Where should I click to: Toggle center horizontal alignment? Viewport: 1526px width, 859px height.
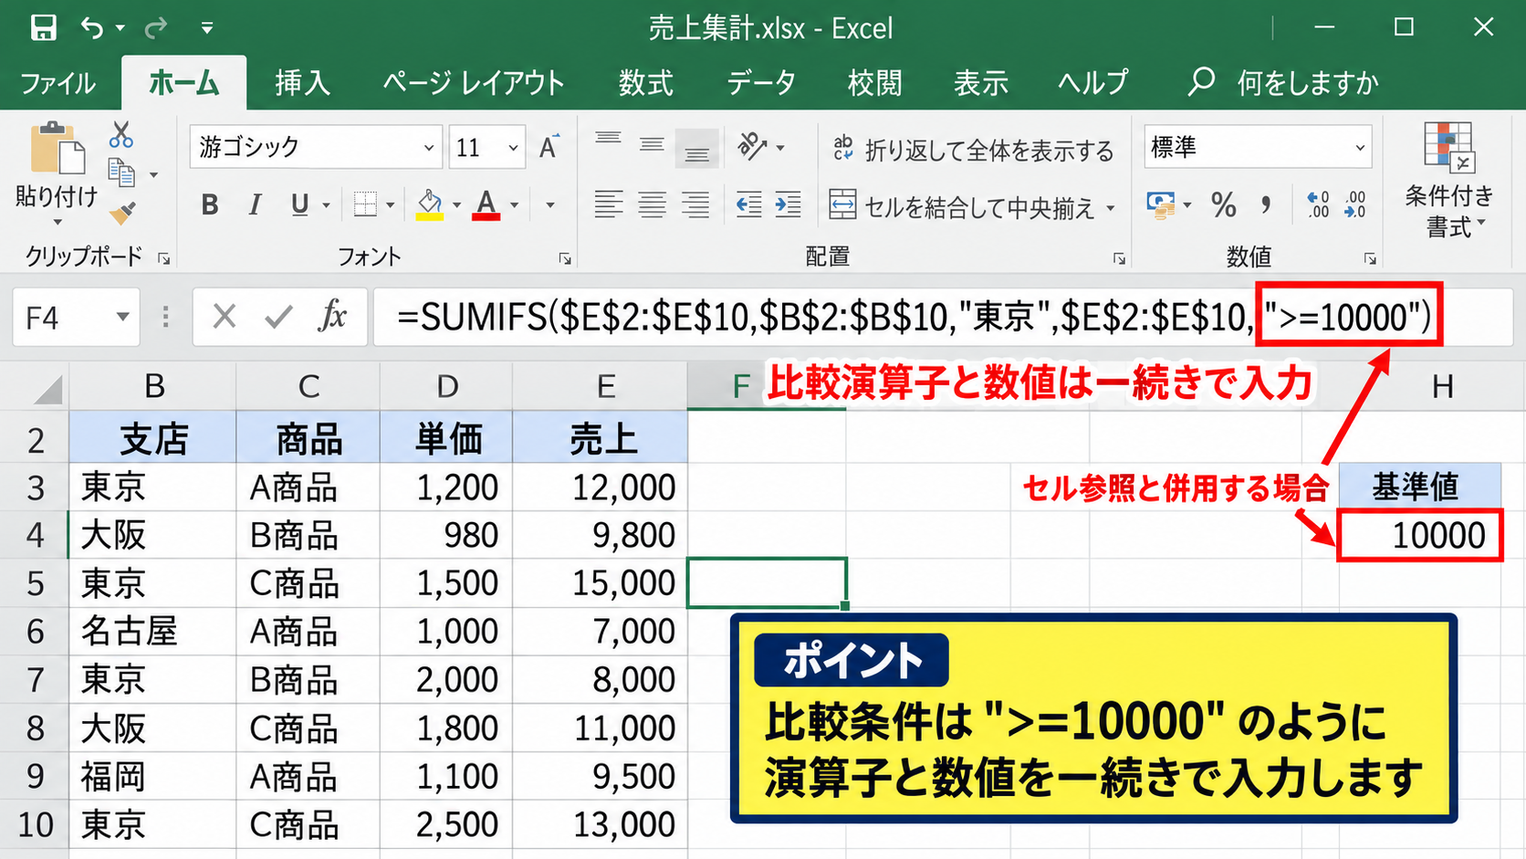(652, 204)
